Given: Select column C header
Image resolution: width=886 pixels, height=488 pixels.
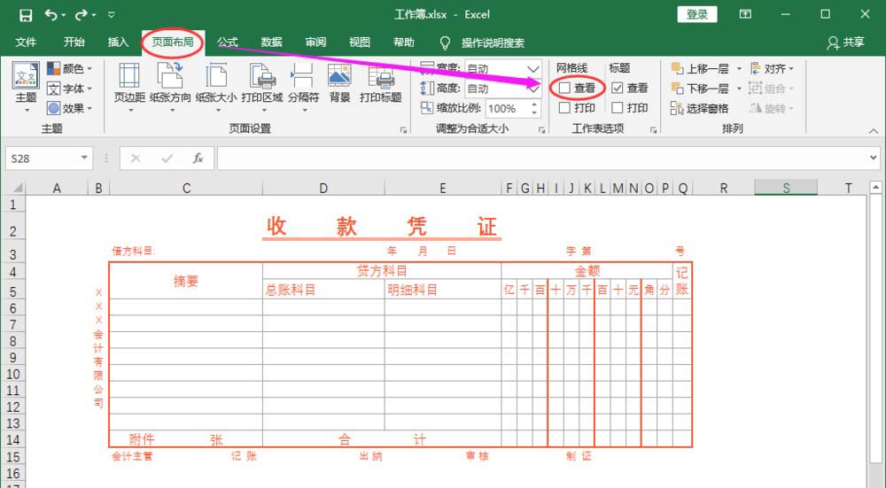Looking at the screenshot, I should point(186,188).
